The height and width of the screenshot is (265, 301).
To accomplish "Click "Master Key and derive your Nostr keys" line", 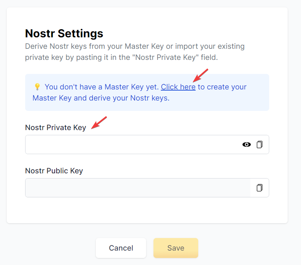I will [101, 98].
